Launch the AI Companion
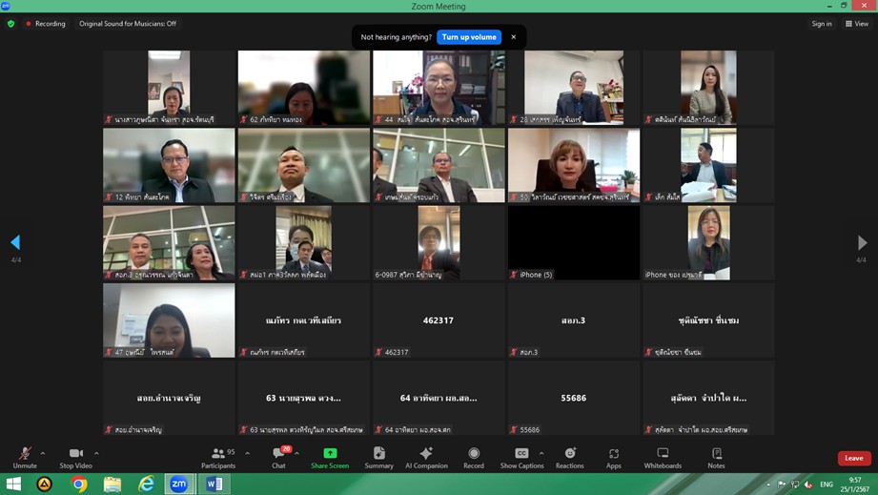Image resolution: width=878 pixels, height=495 pixels. [426, 457]
